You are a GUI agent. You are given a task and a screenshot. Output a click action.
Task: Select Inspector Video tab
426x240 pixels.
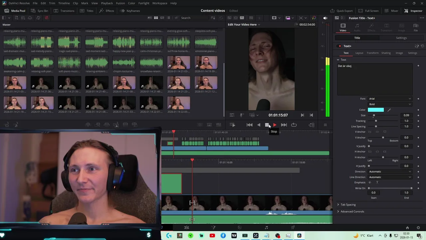tap(343, 27)
